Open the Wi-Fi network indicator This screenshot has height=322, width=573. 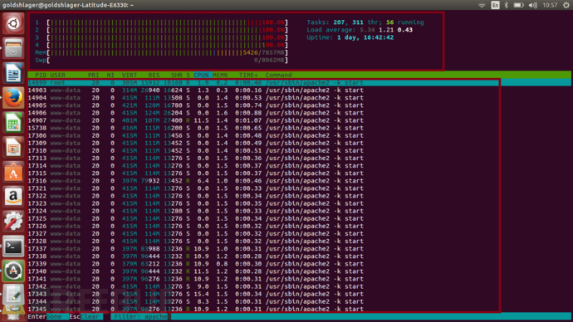pyautogui.click(x=482, y=5)
